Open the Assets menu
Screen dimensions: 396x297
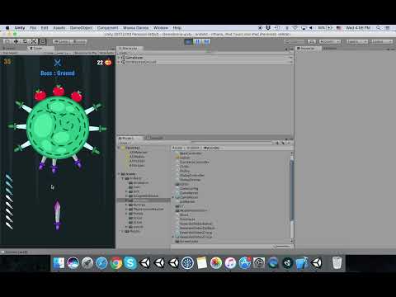[x=59, y=28]
